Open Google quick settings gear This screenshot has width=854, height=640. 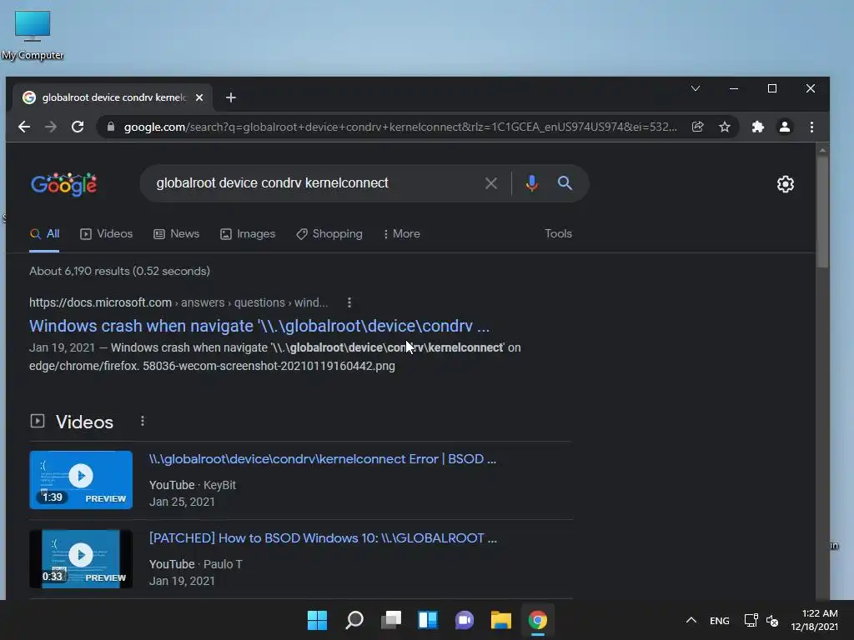click(786, 184)
